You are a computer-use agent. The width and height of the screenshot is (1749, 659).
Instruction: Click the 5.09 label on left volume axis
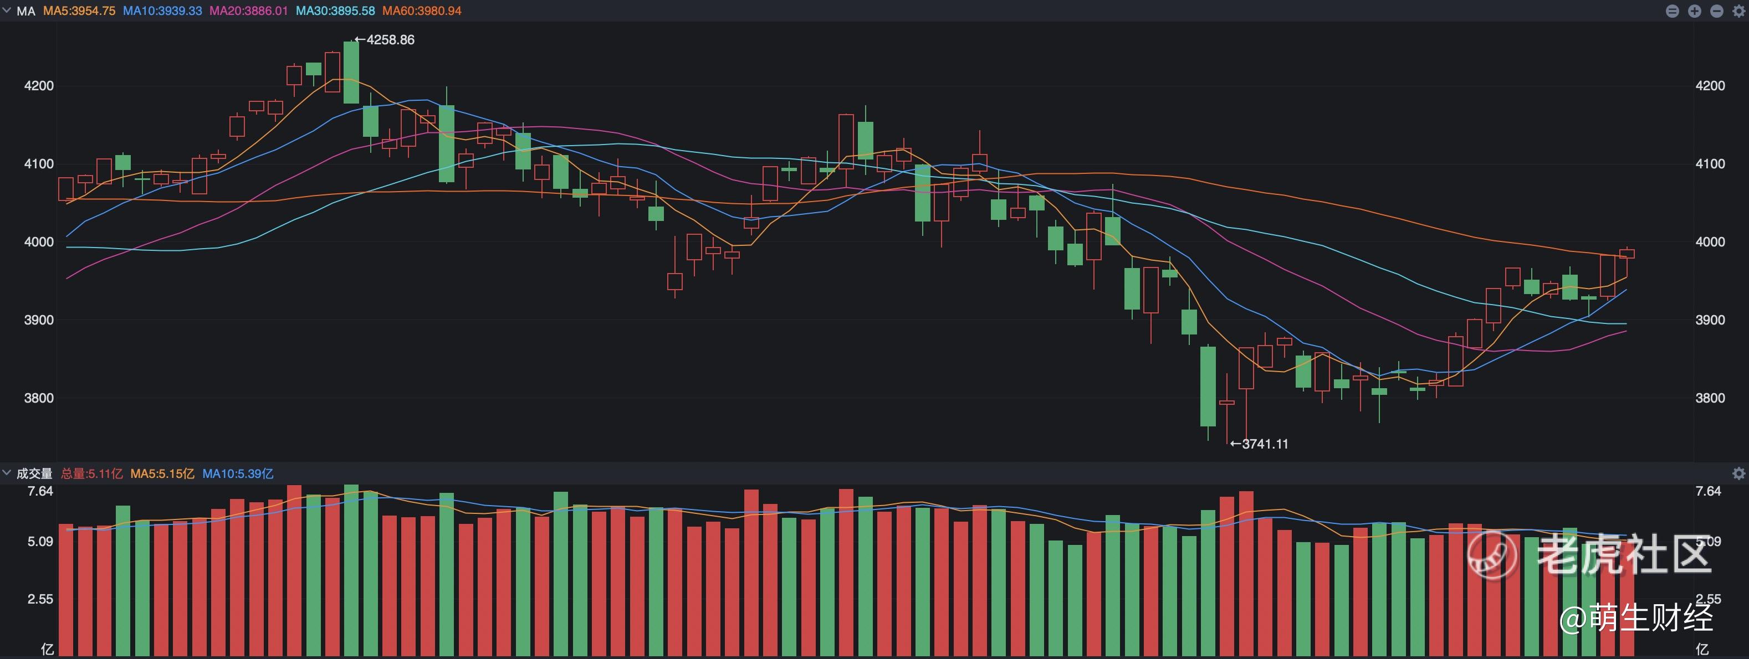point(40,542)
